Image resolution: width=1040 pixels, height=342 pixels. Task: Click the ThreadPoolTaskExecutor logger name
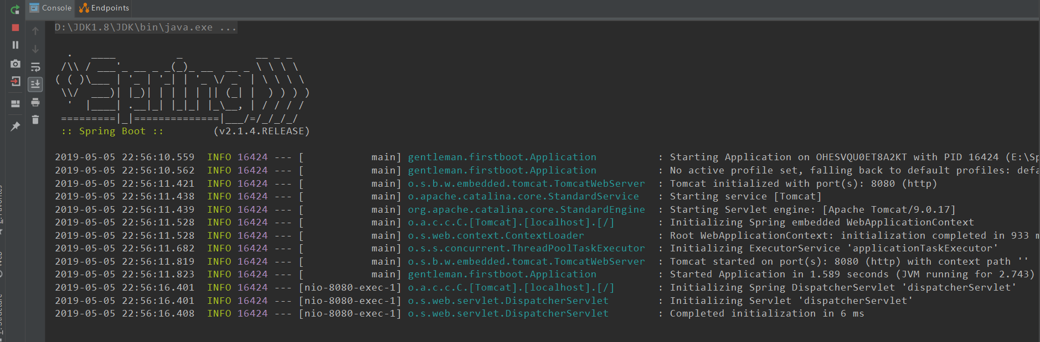coord(526,248)
